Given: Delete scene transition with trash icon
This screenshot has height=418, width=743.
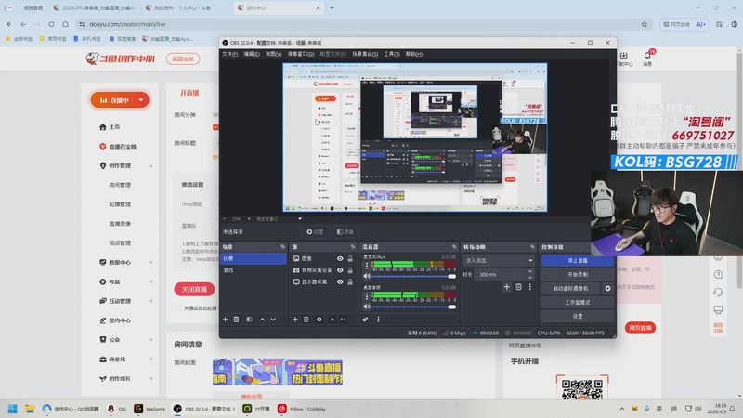Looking at the screenshot, I should 518,287.
